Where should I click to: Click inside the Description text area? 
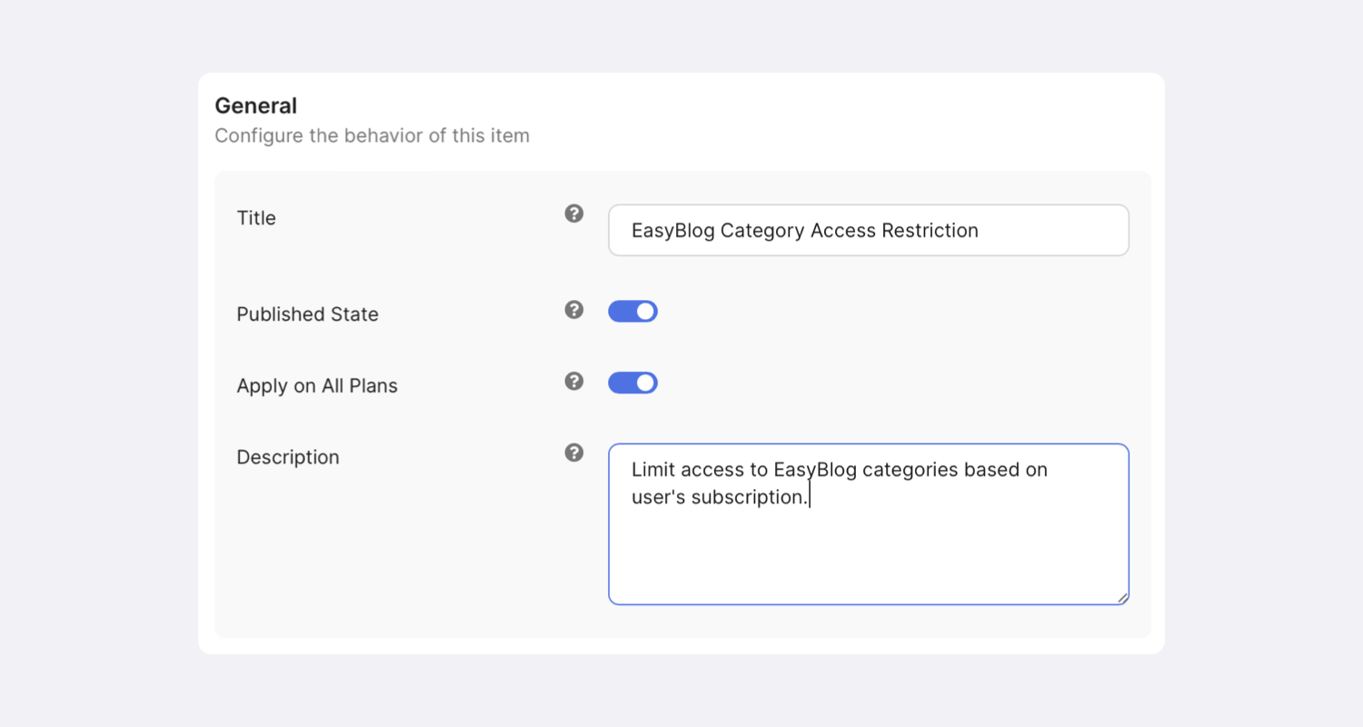[869, 524]
